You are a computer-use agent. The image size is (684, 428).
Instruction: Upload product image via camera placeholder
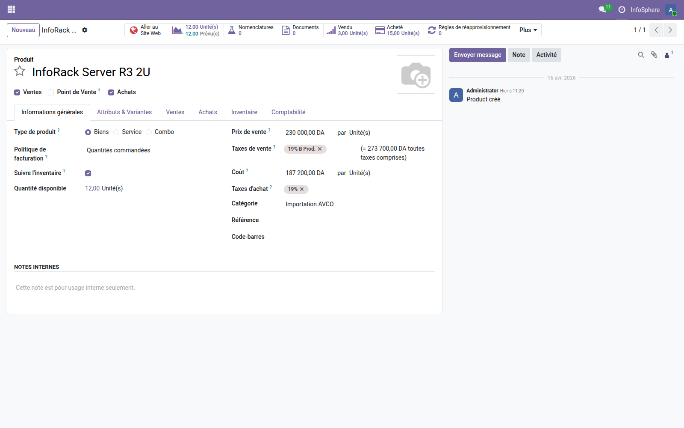point(416,74)
